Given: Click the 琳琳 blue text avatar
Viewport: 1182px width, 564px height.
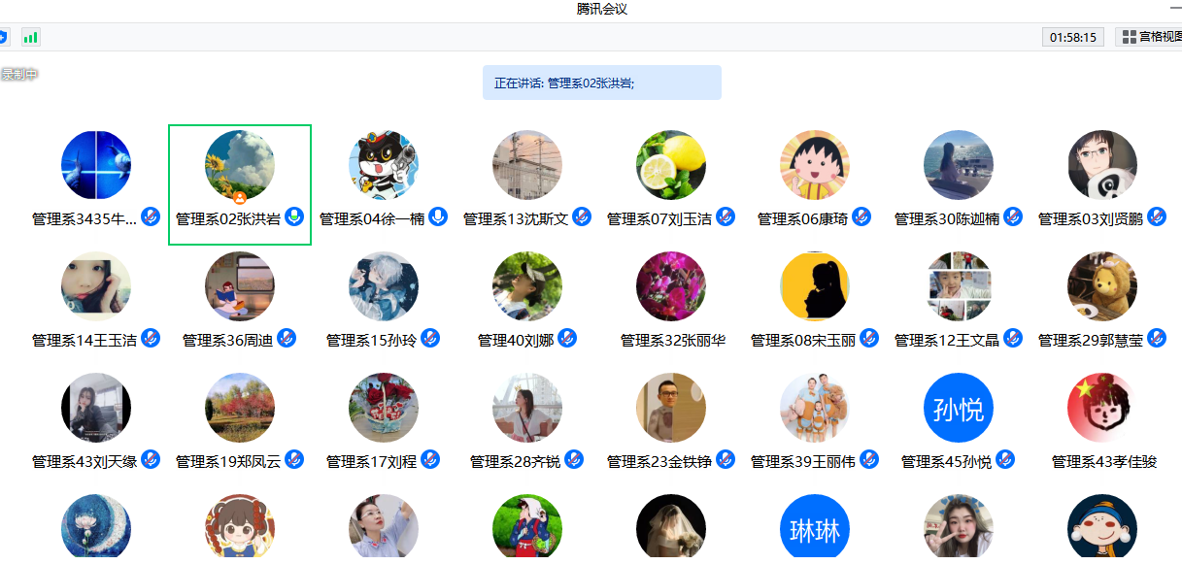Looking at the screenshot, I should click(815, 529).
